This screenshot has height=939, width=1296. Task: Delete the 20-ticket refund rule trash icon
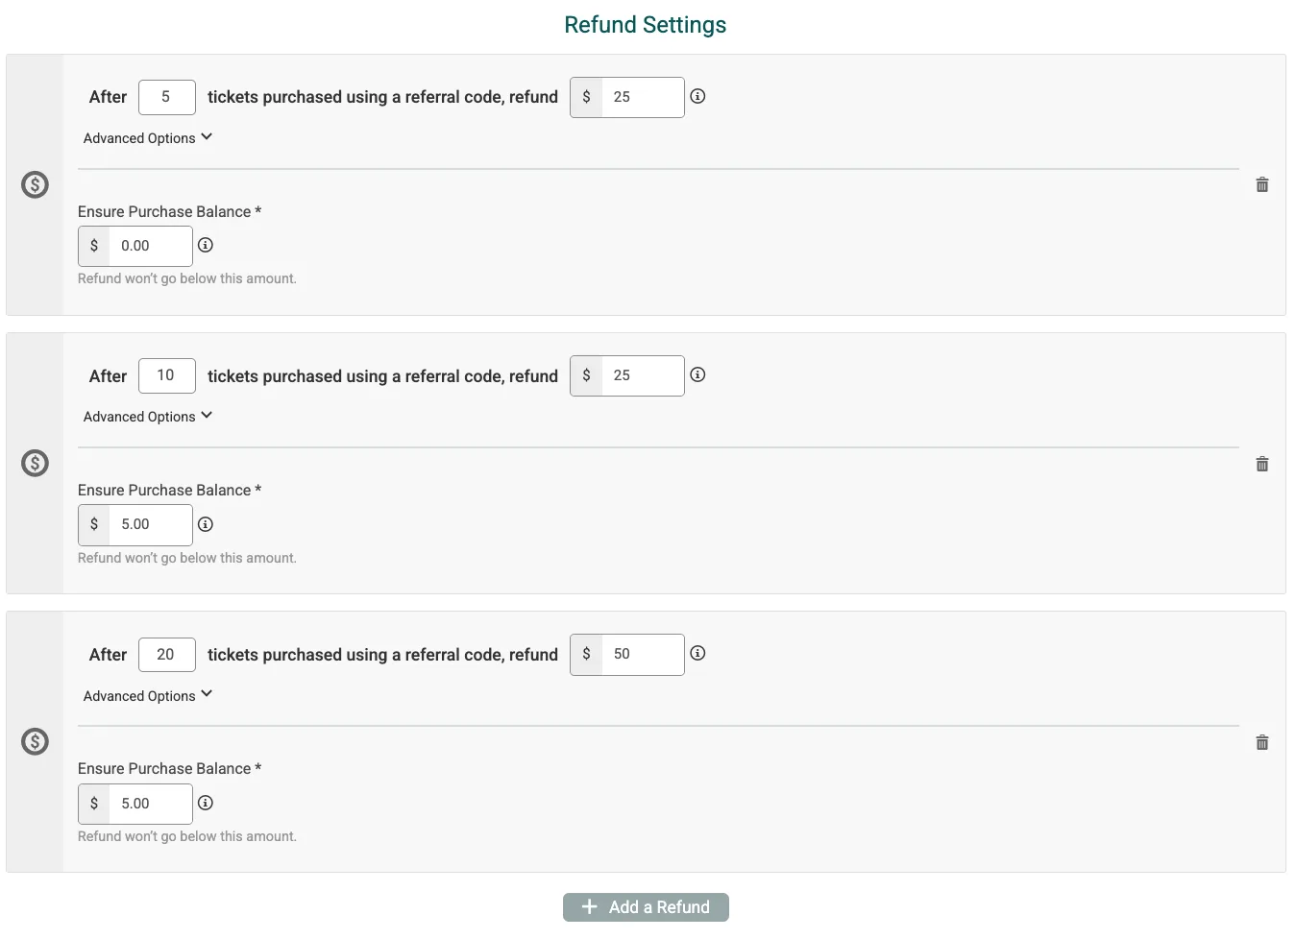1262,742
